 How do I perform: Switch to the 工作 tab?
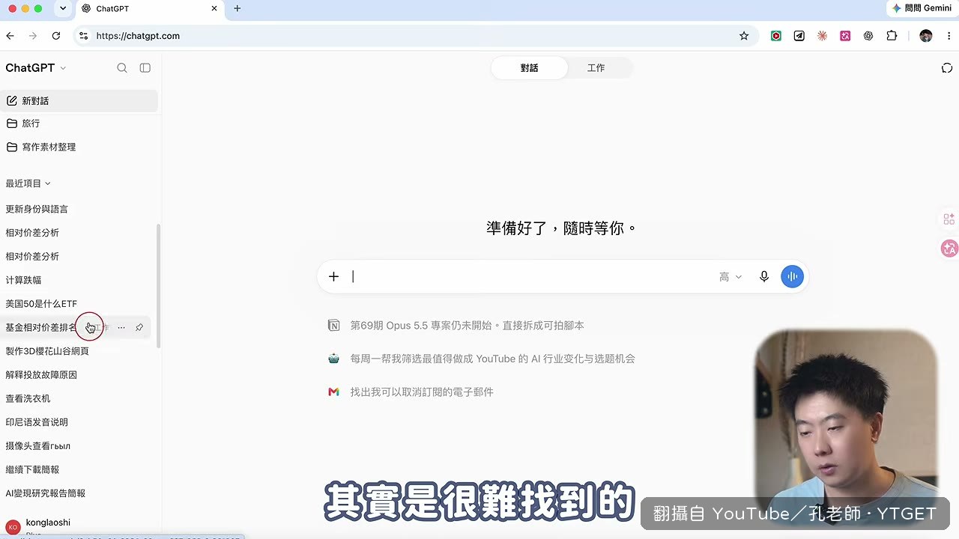click(596, 68)
